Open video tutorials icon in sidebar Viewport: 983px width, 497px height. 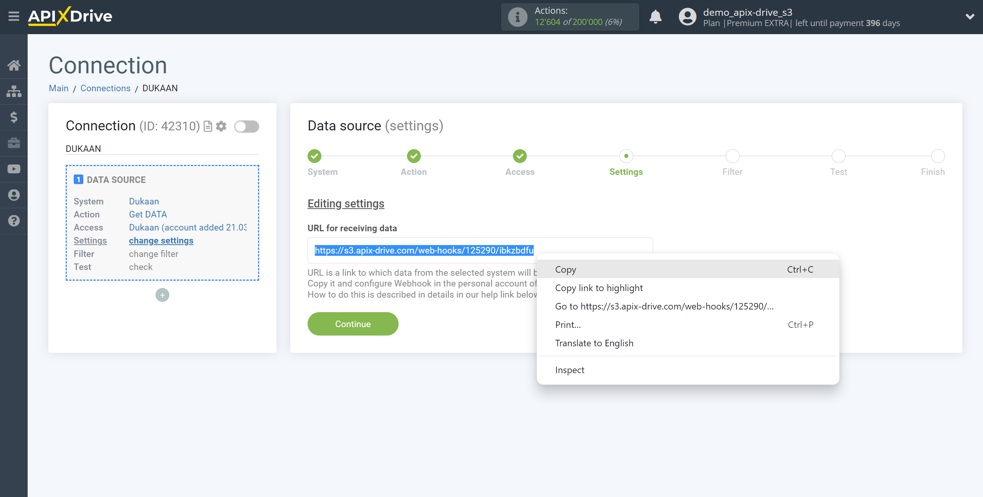[x=14, y=169]
